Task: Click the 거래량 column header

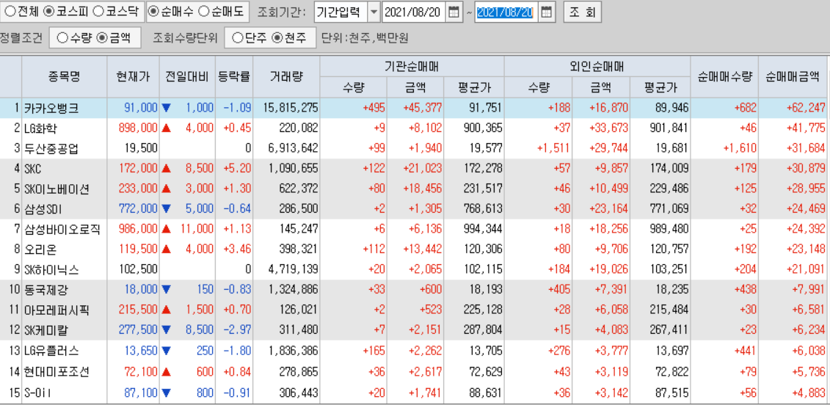Action: point(285,76)
